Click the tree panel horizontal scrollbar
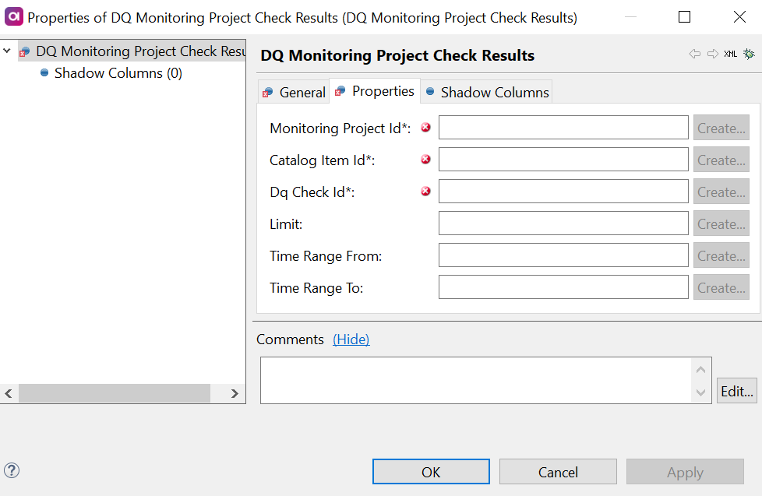The width and height of the screenshot is (762, 496). click(115, 394)
